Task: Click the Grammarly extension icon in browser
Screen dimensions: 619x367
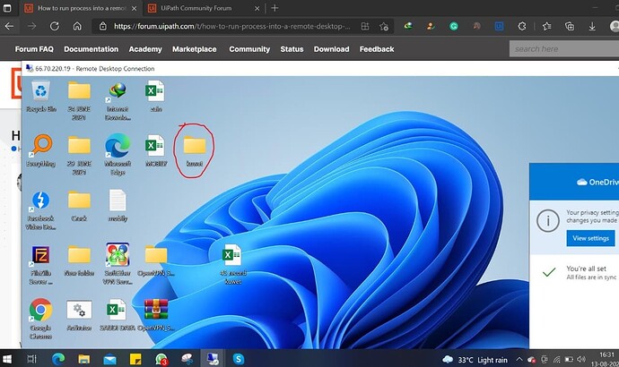Action: (x=454, y=26)
